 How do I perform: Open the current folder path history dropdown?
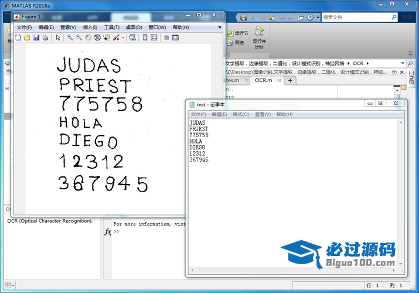(x=403, y=63)
